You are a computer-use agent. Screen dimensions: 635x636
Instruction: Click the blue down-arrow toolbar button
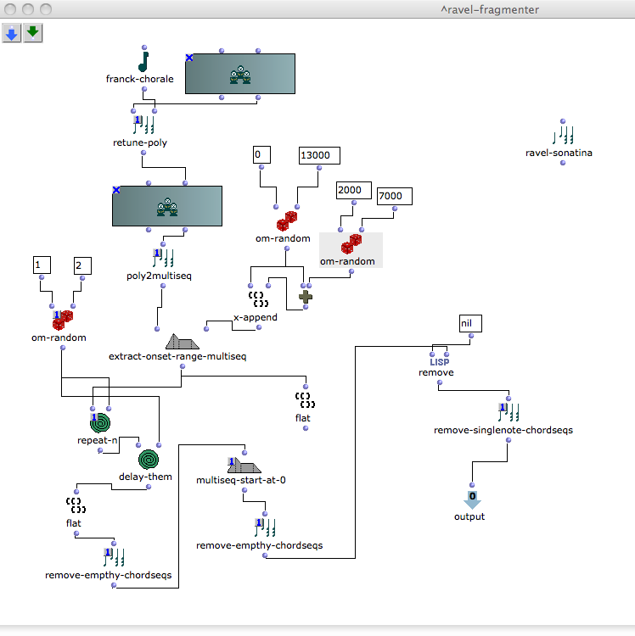coord(12,33)
